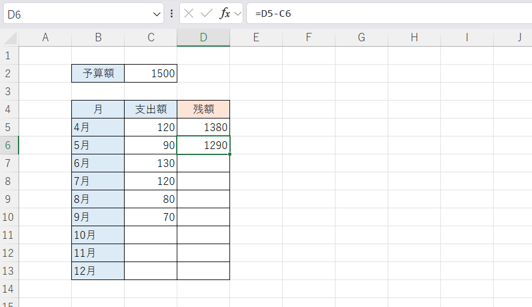The width and height of the screenshot is (532, 307).
Task: Select column I header
Action: coord(467,37)
